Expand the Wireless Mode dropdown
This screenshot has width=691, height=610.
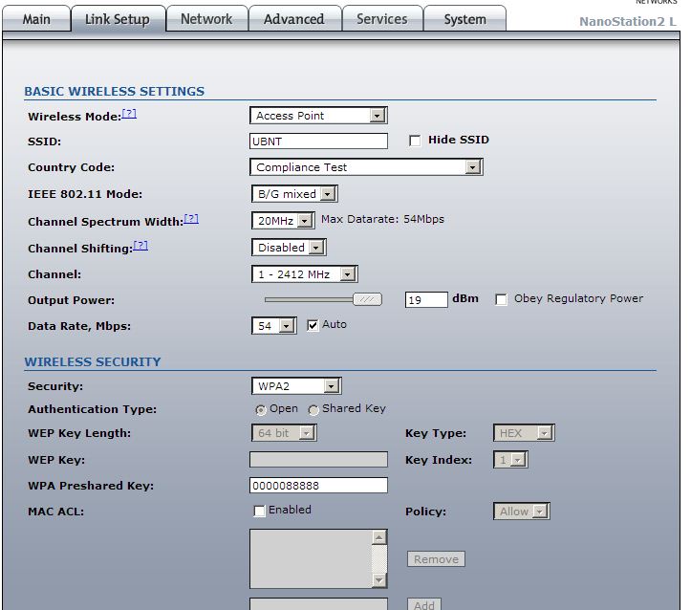pyautogui.click(x=318, y=116)
